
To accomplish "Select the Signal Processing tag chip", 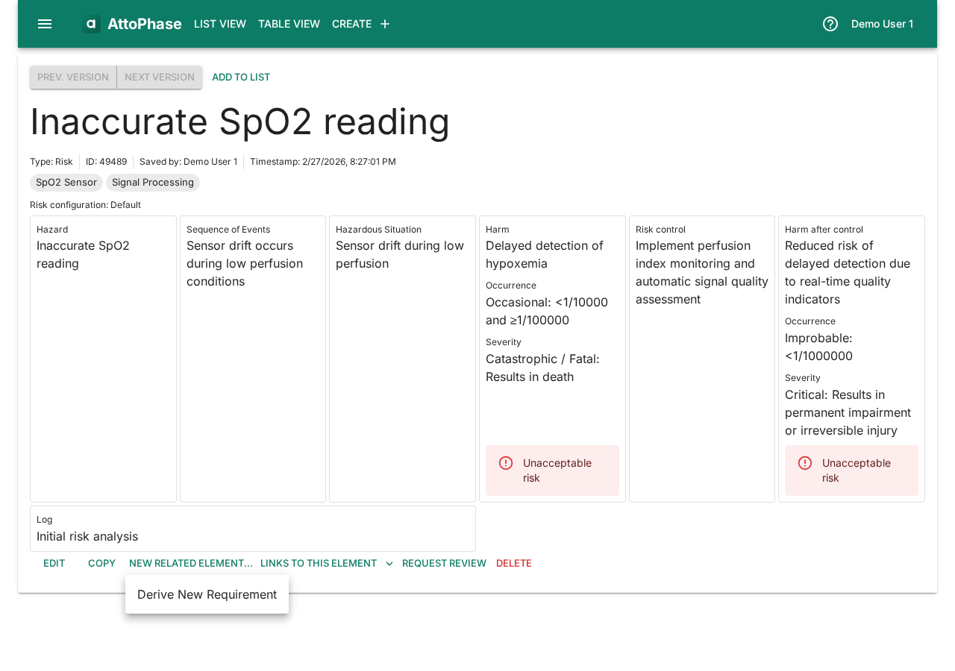I will [x=153, y=183].
